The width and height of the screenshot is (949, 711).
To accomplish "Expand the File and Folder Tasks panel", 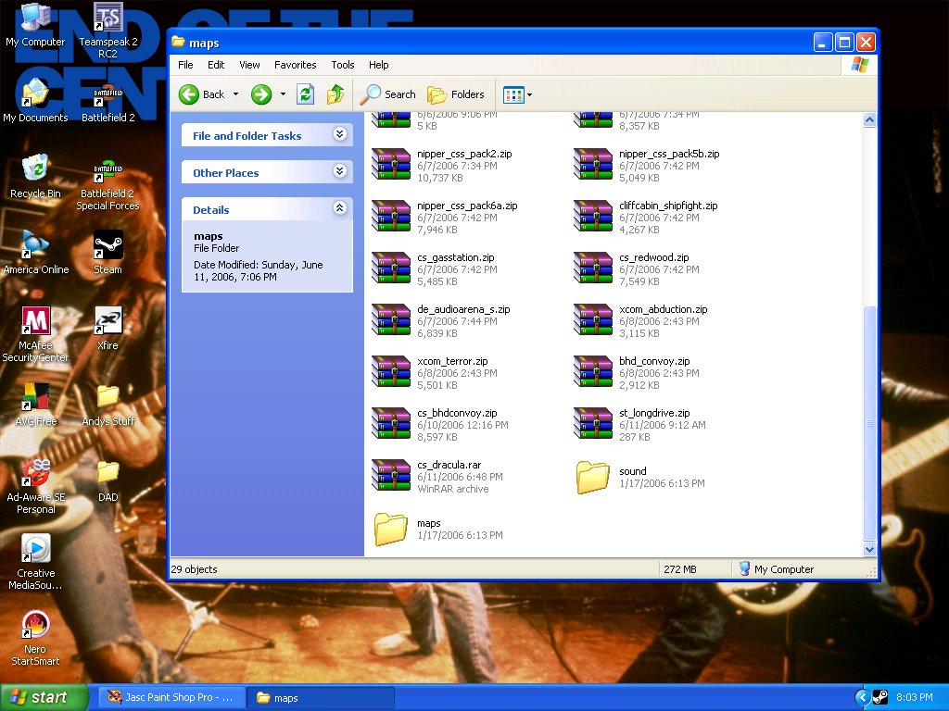I will click(339, 135).
